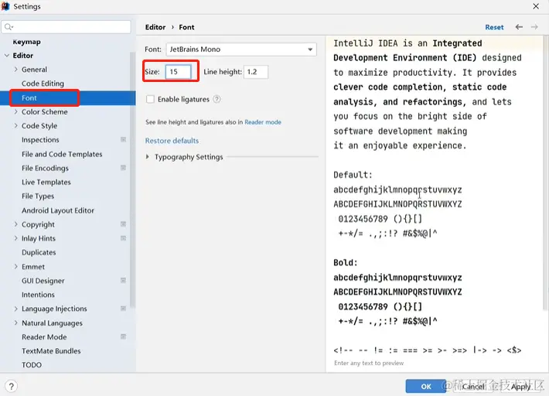
Task: Focus the Line height field
Action: 256,72
